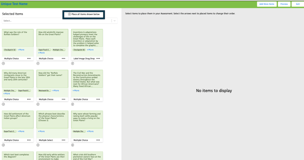Click the Select... filter input field
The width and height of the screenshot is (304, 160).
tap(57, 21)
